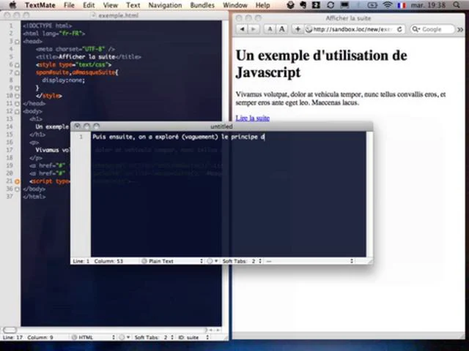Open the "ID: suite" symbol popup
Image resolution: width=469 pixels, height=351 pixels.
click(x=193, y=338)
